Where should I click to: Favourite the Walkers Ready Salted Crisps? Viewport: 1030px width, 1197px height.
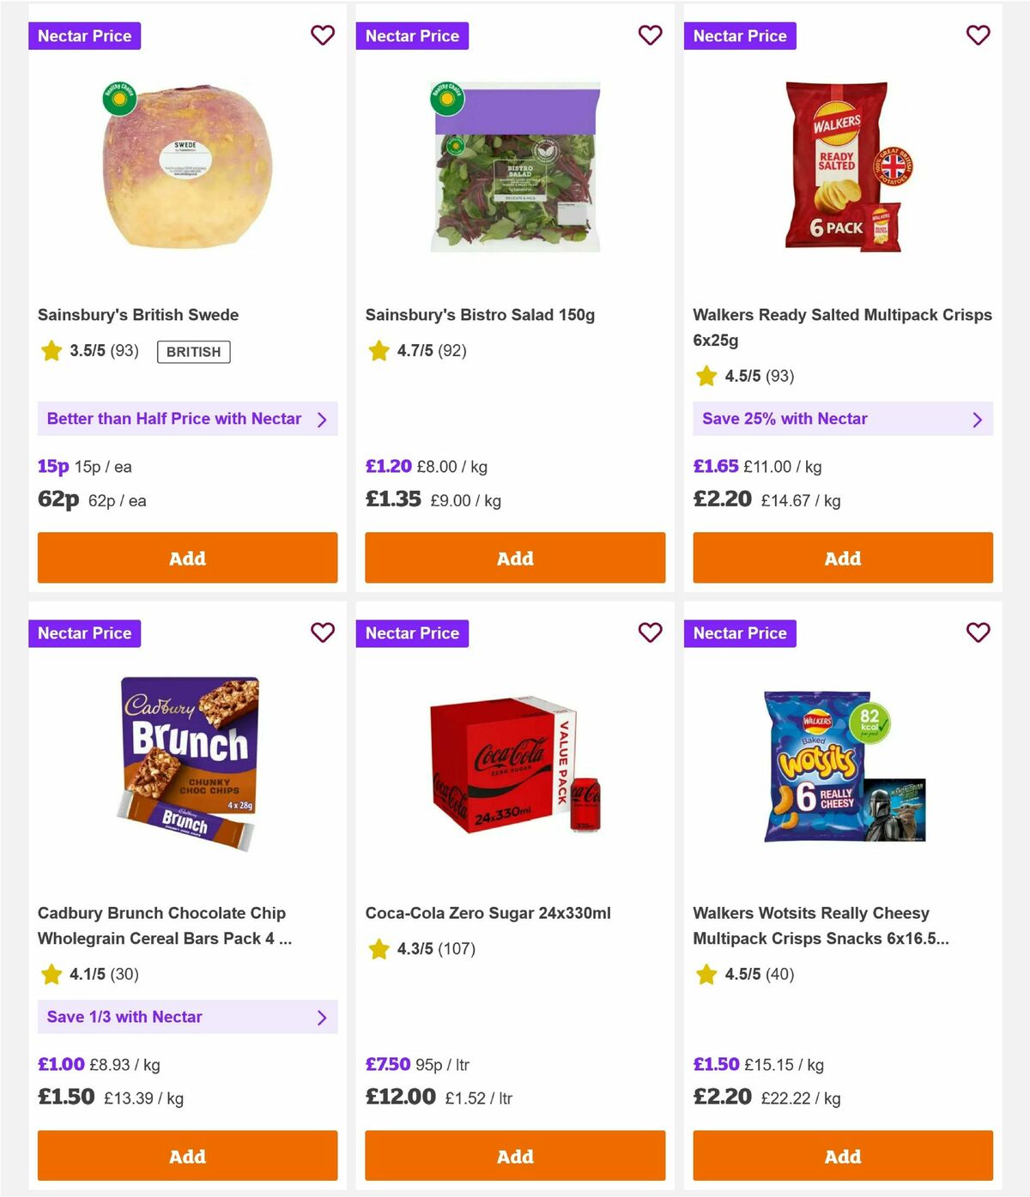978,35
